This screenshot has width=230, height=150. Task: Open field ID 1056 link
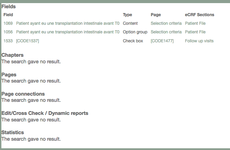tap(8, 32)
